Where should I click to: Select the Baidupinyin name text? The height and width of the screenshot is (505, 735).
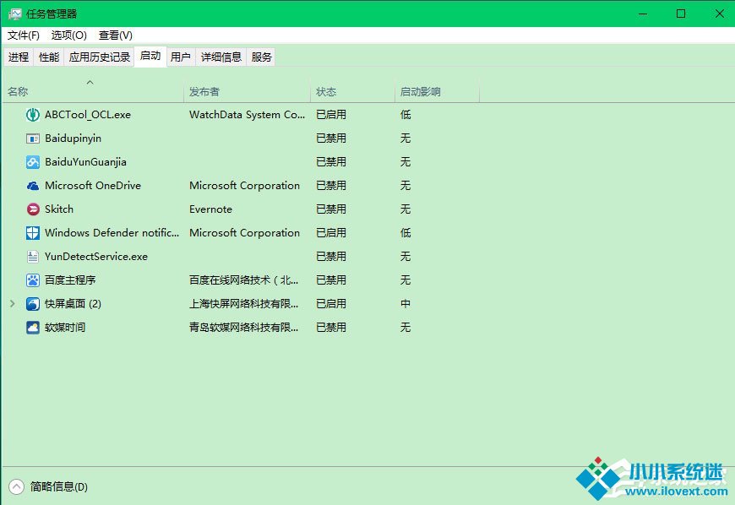(73, 138)
